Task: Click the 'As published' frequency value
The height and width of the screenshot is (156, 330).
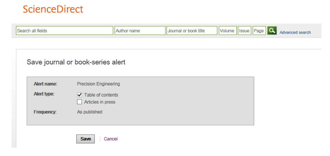Action: (x=90, y=112)
